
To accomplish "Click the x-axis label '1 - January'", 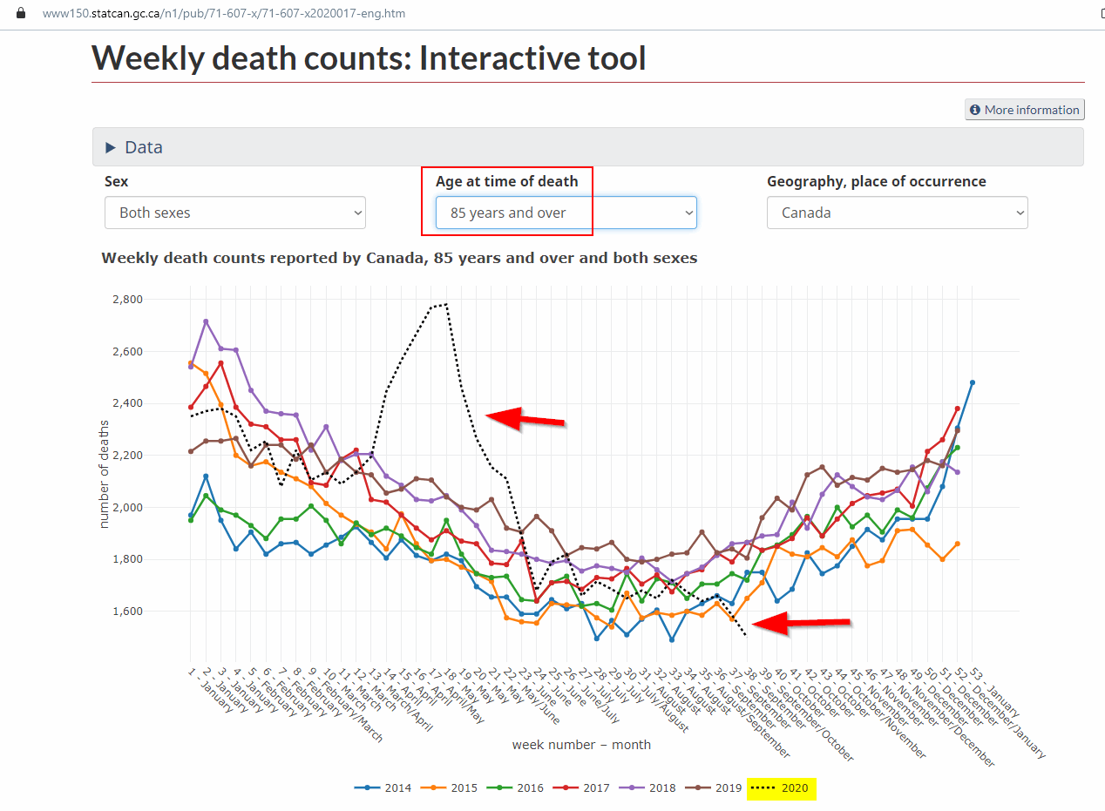I will click(x=212, y=689).
